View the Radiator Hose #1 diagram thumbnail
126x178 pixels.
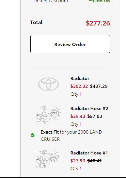click(x=48, y=159)
